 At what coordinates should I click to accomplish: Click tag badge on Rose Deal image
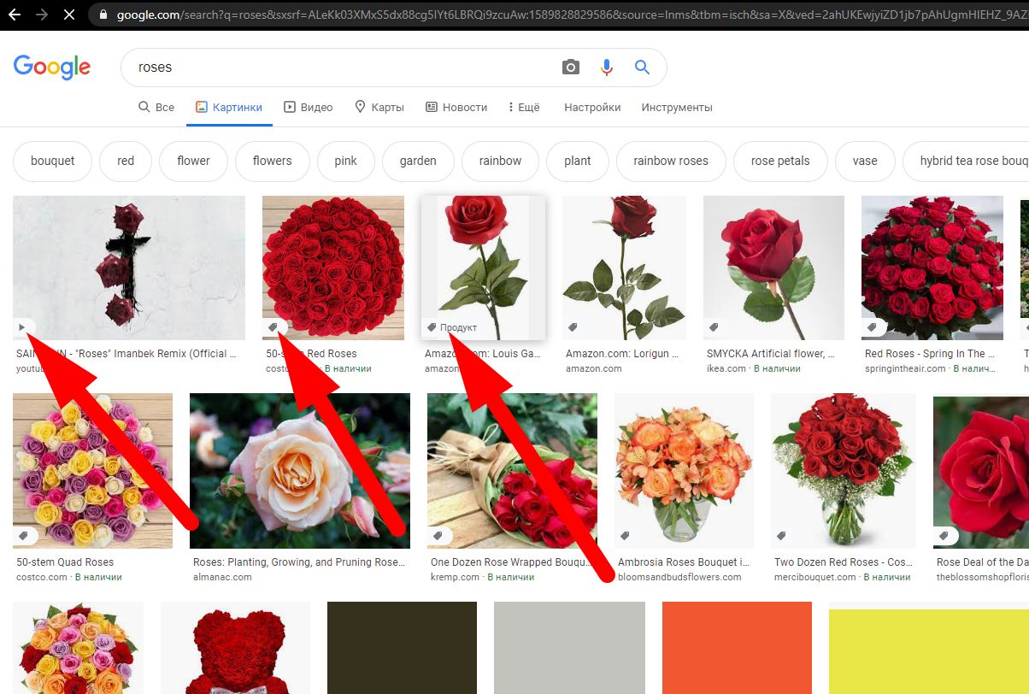point(945,536)
